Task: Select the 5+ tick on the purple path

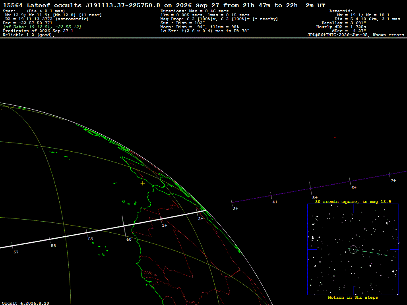Action: click(x=315, y=198)
